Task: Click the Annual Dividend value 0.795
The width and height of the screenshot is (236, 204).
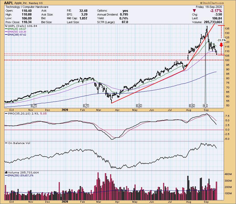Action: tap(124, 14)
